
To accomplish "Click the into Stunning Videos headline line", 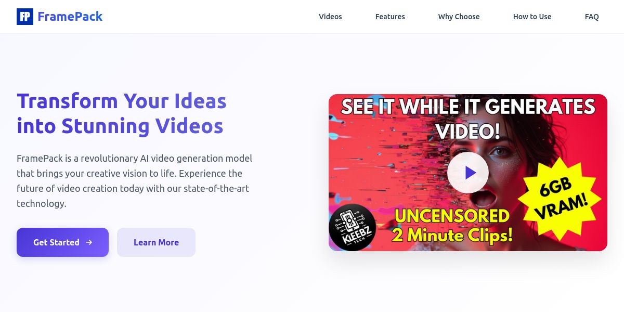I will click(120, 126).
